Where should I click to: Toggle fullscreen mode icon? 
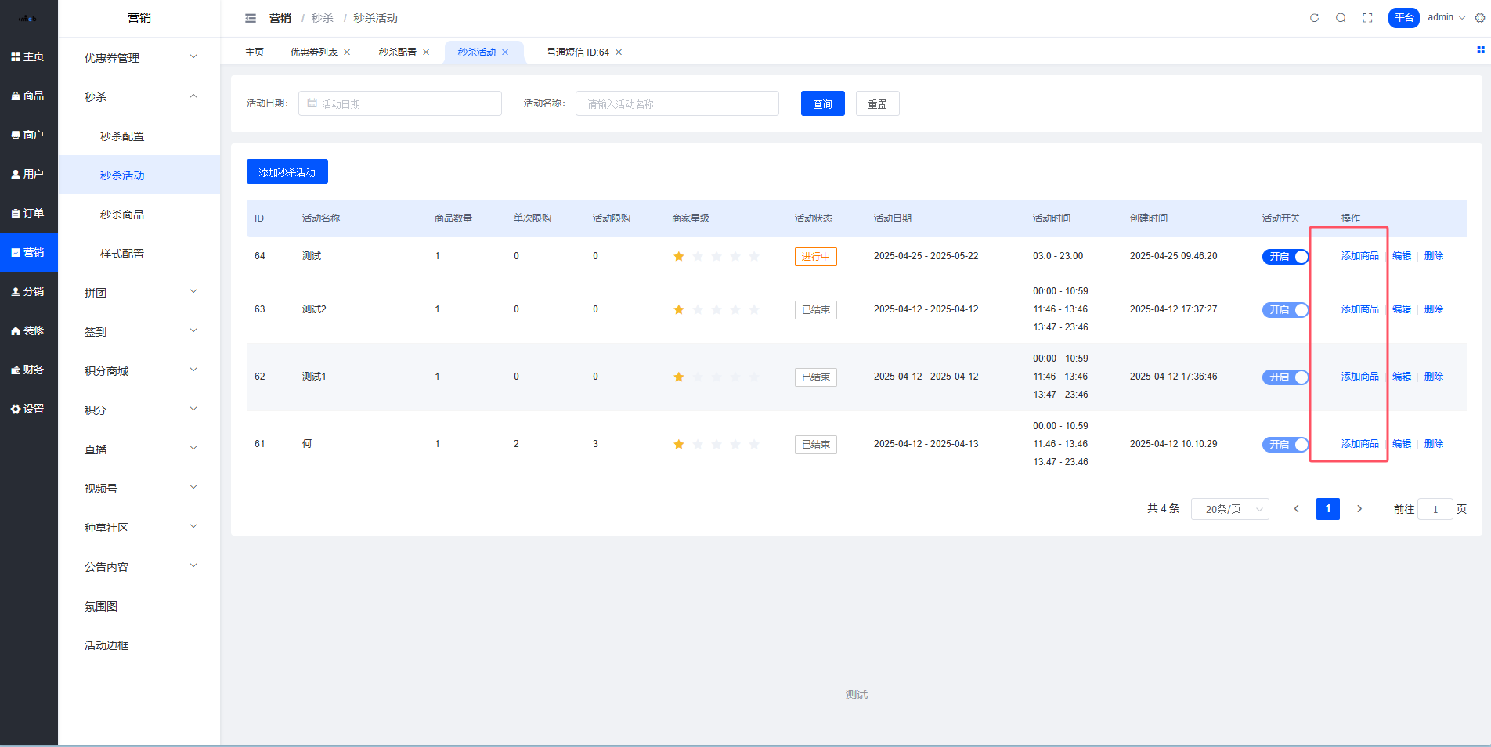(x=1367, y=18)
